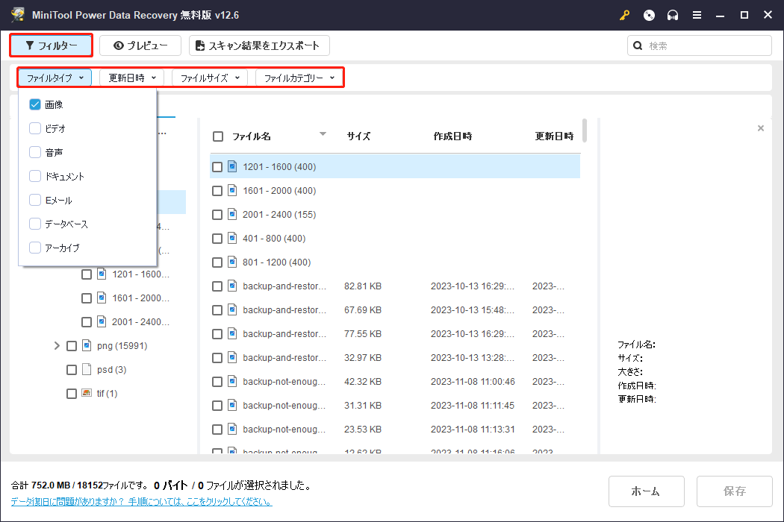The image size is (784, 522).
Task: Check the データベース file type checkbox
Action: click(x=35, y=224)
